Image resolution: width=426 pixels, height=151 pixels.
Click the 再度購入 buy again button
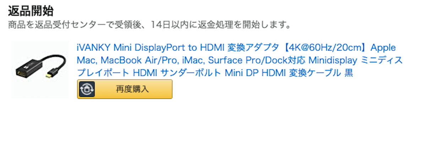tap(125, 89)
